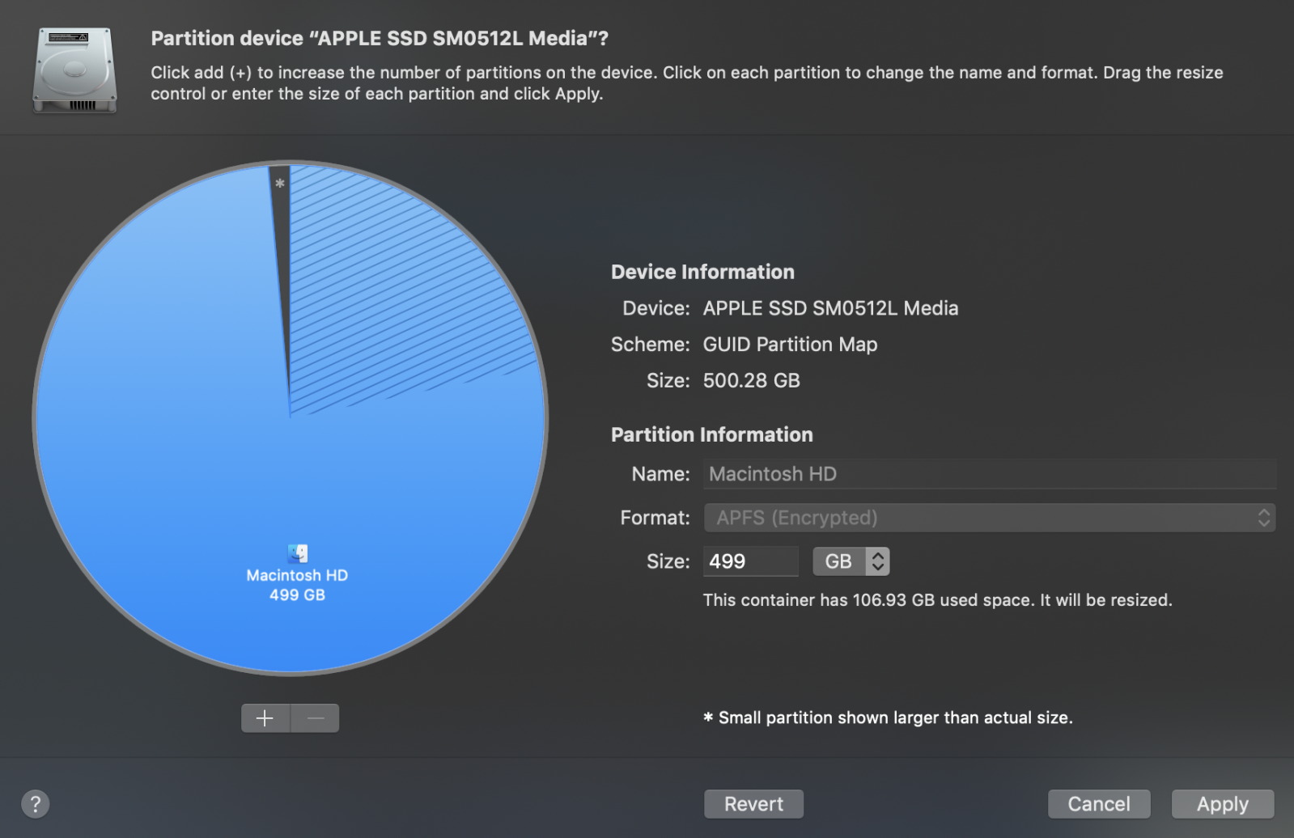This screenshot has width=1294, height=838.
Task: Click the 500.28 GB device size value
Action: click(x=751, y=381)
